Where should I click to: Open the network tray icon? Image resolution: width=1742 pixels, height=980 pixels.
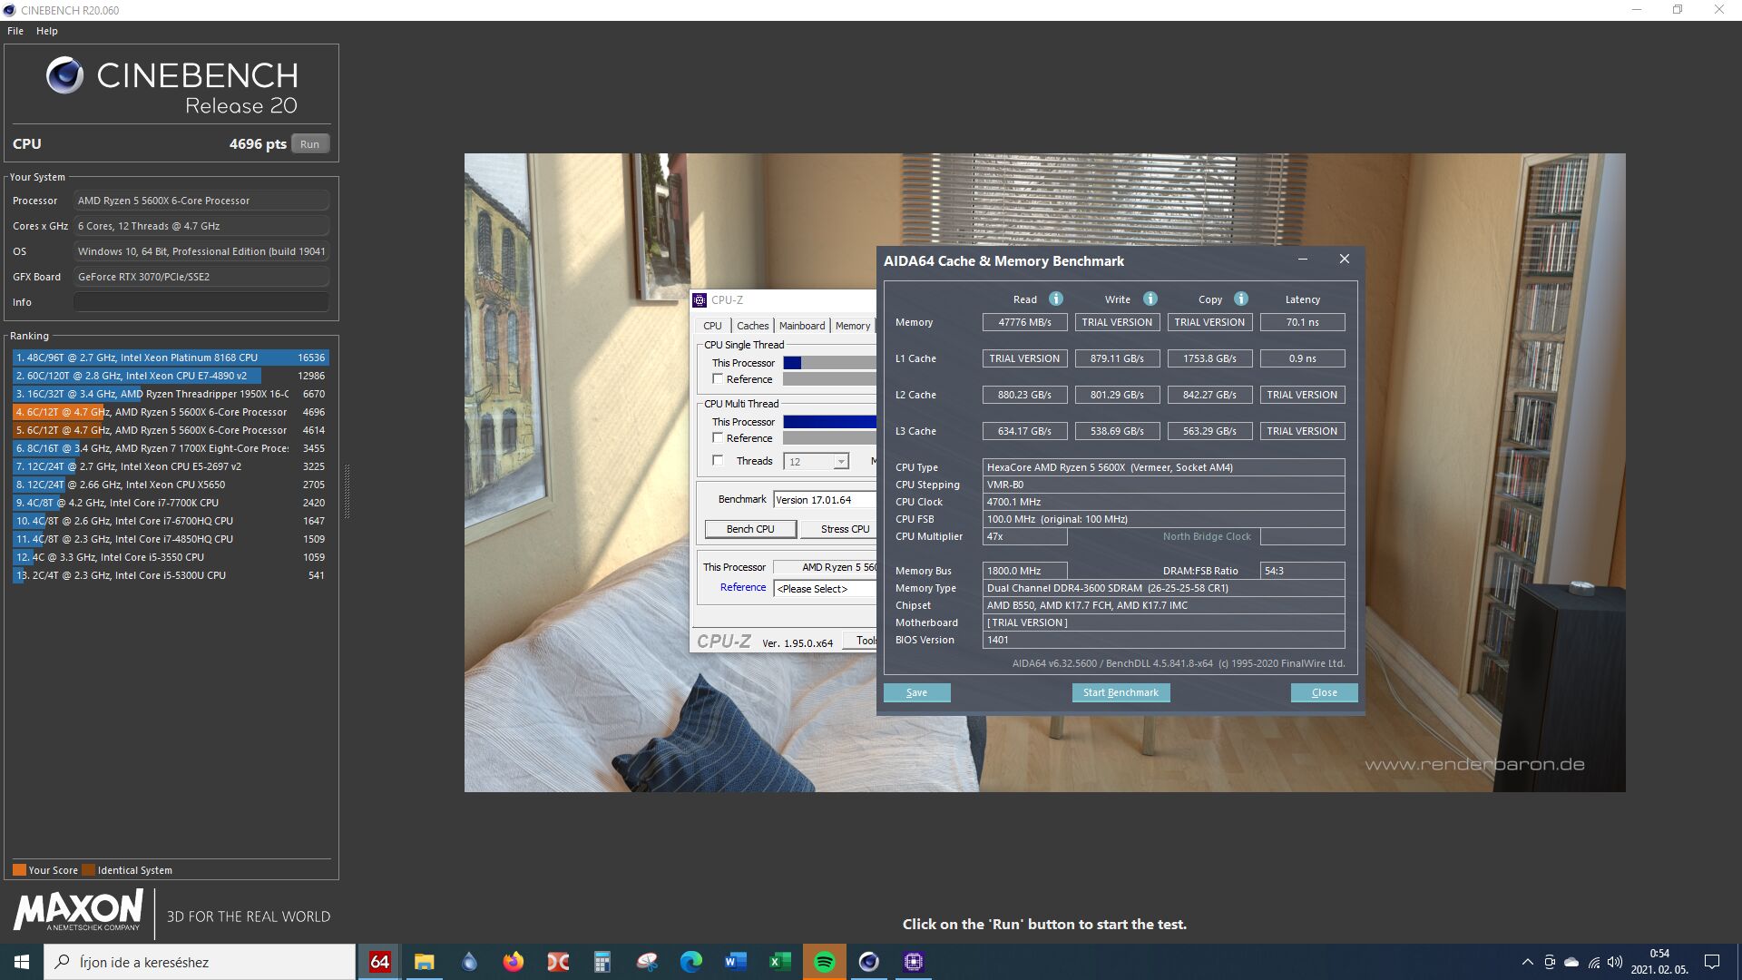[1593, 962]
